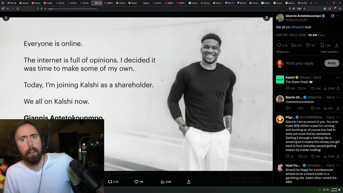Repost Kalshi's reply showing 24
Image resolution: width=343 pixels, height=193 pixels.
coord(302,88)
